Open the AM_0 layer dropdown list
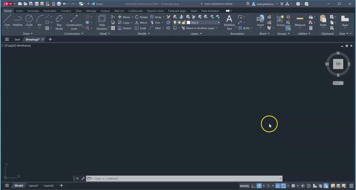The image size is (356, 190). (x=219, y=22)
